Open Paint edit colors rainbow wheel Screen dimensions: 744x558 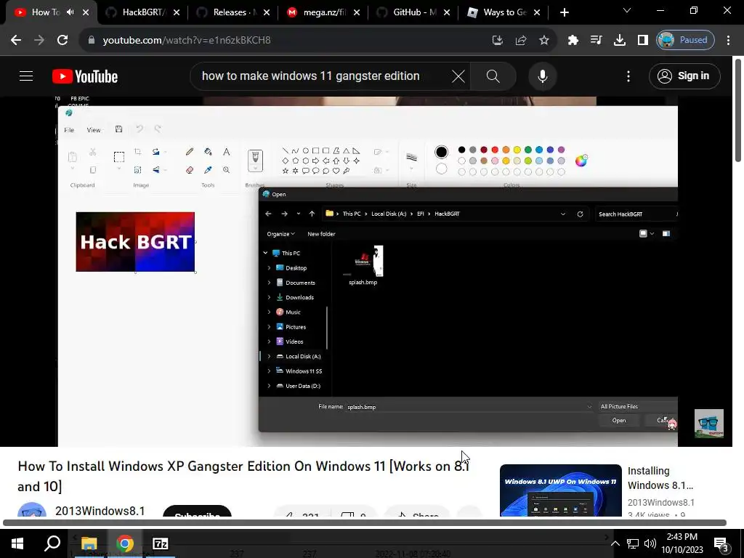[x=581, y=161]
